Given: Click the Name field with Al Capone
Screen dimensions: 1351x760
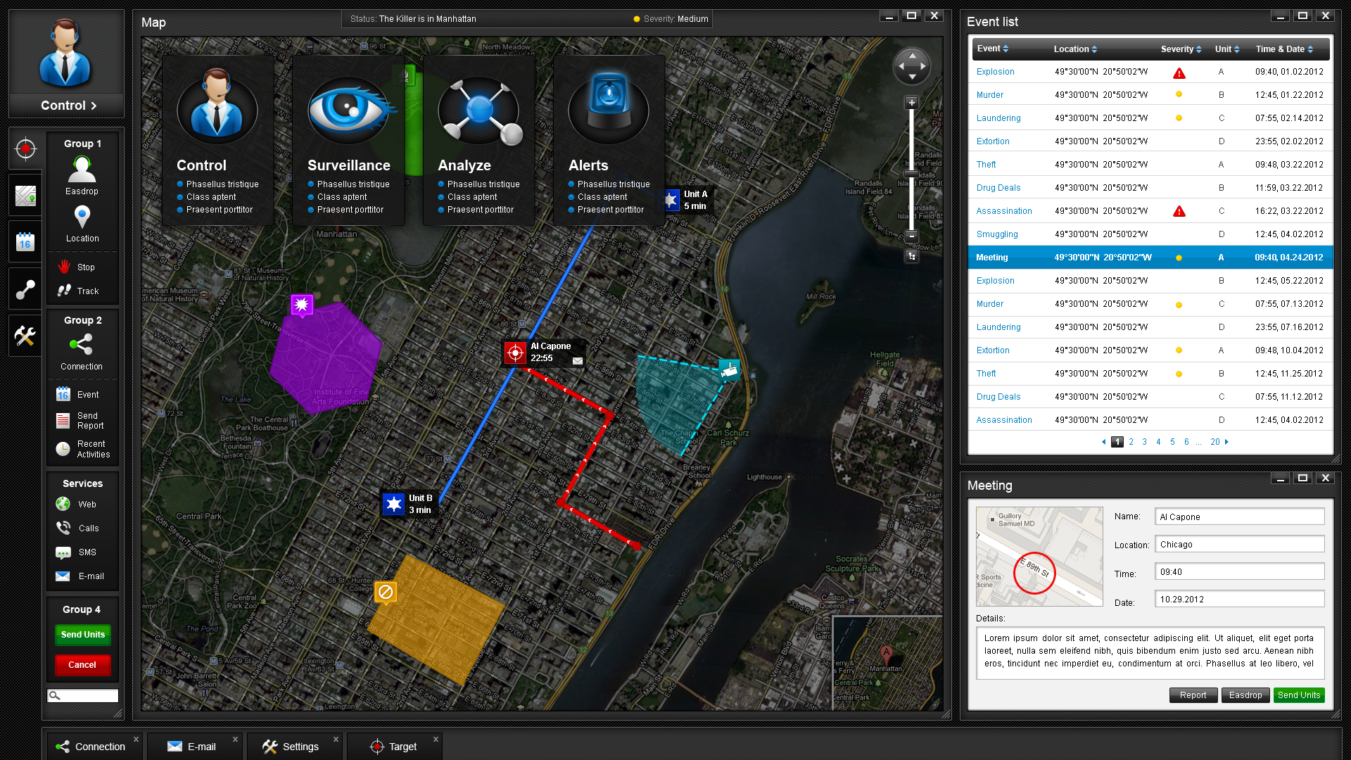Looking at the screenshot, I should (x=1239, y=517).
